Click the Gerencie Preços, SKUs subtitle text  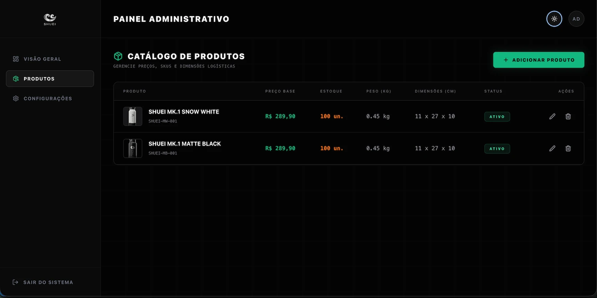[x=174, y=66]
